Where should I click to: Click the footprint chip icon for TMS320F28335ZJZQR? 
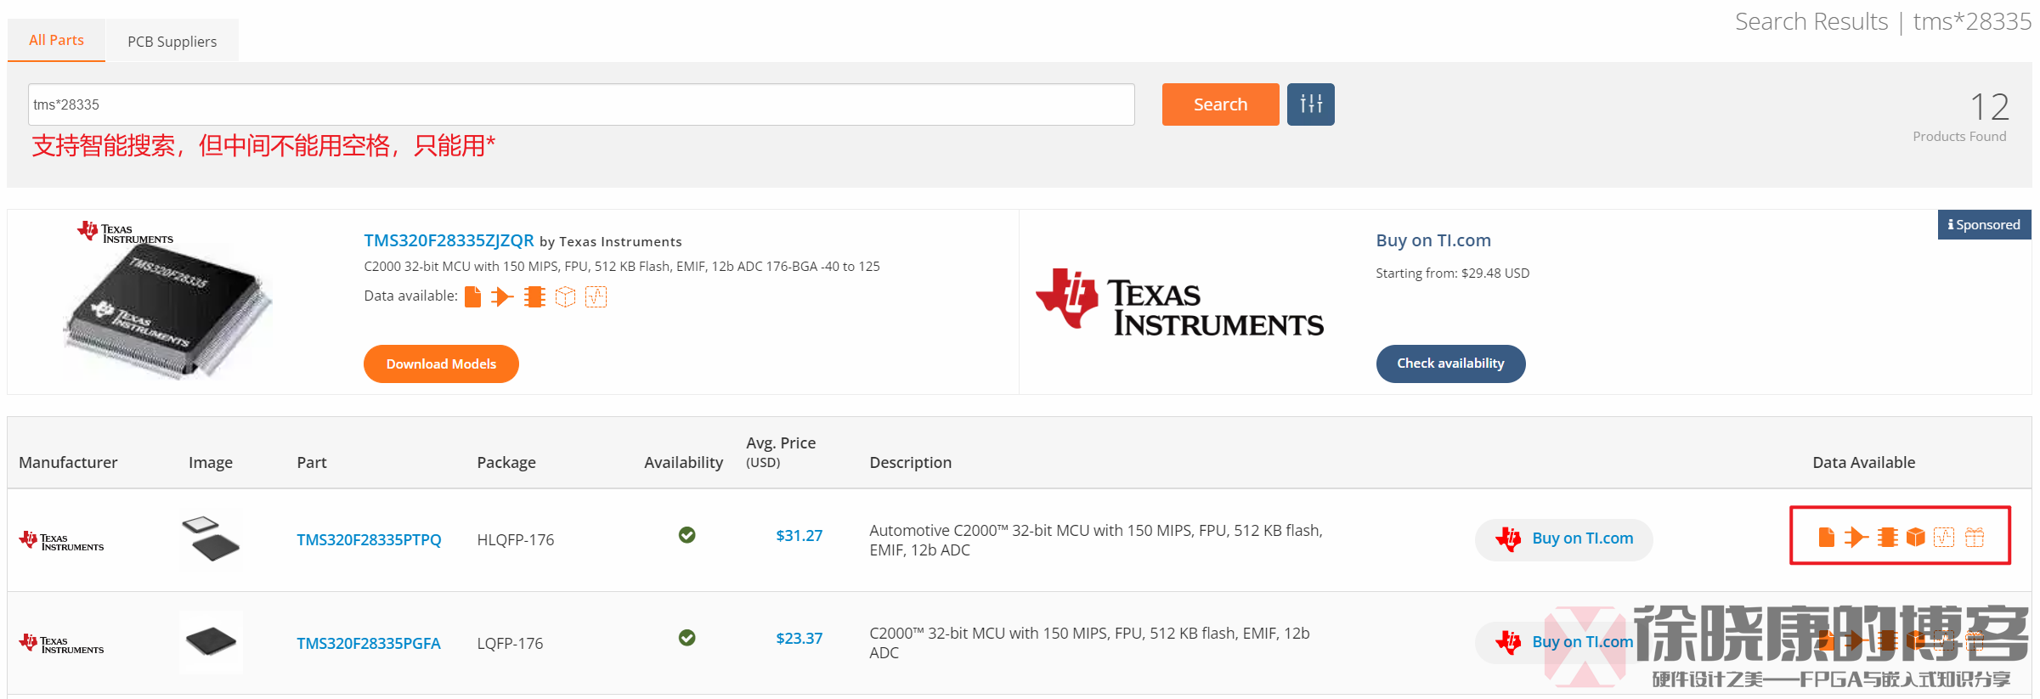(534, 296)
